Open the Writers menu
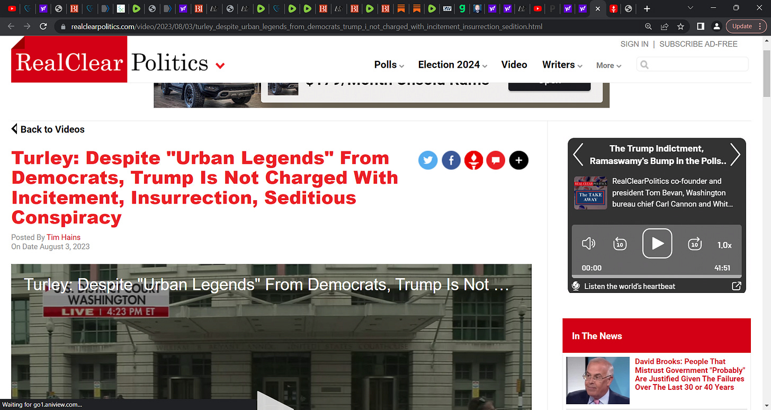This screenshot has width=771, height=410. pyautogui.click(x=562, y=65)
